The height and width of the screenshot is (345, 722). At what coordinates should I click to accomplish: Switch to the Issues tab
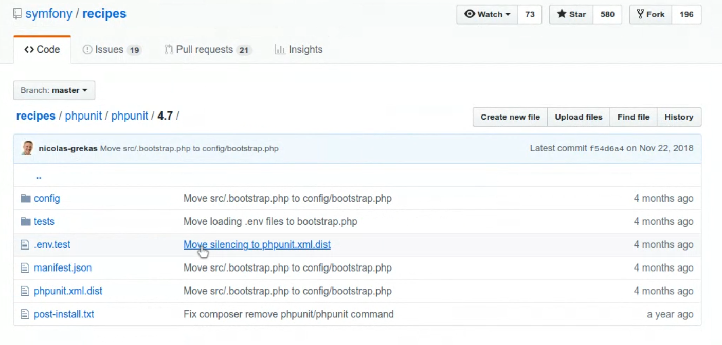[x=112, y=50]
